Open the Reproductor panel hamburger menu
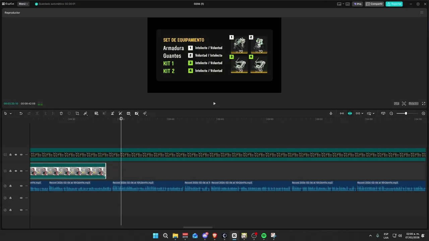Viewport: 429px width, 241px height. click(x=422, y=13)
